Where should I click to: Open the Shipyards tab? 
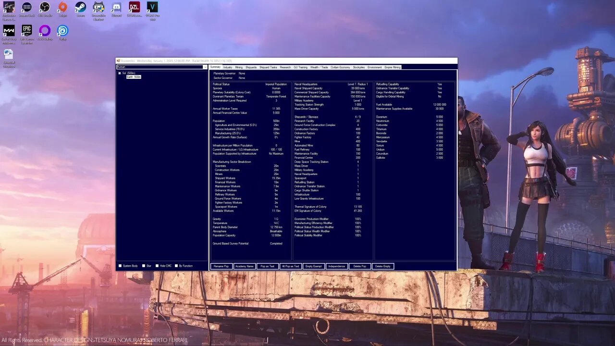[x=251, y=67]
